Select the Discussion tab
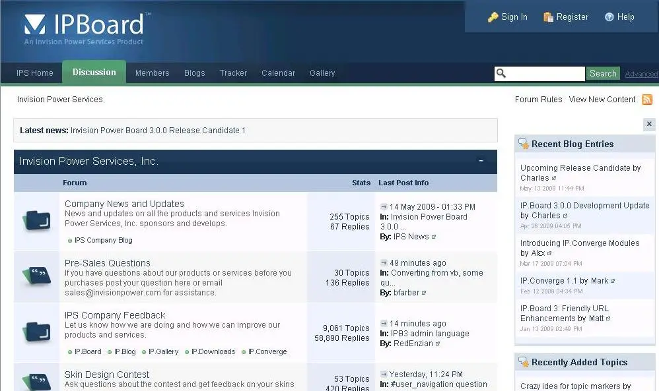This screenshot has height=391, width=659. (x=94, y=72)
